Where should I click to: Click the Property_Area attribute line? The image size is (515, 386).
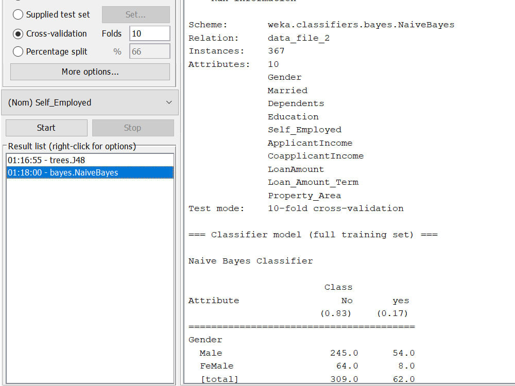[304, 196]
